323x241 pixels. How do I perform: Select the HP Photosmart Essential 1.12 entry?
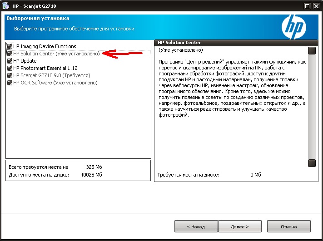(45, 68)
